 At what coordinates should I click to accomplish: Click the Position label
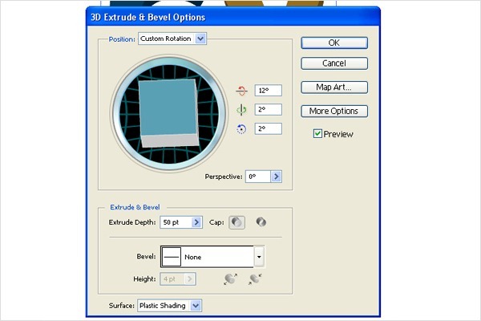click(122, 39)
